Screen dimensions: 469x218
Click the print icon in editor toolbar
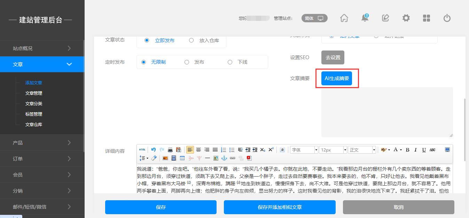pyautogui.click(x=170, y=150)
